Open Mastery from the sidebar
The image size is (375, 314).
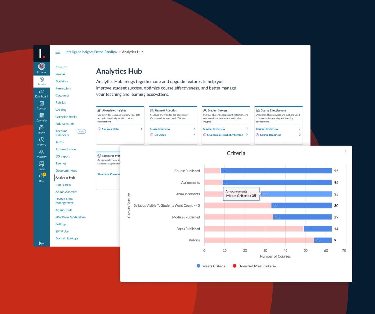pos(41,153)
